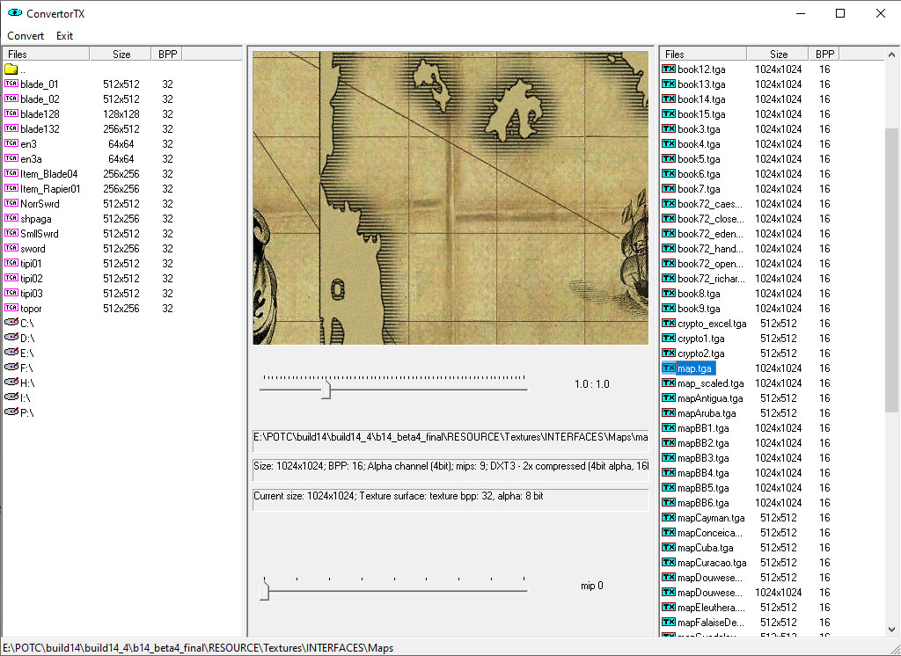Select mapEleuthera... in the right list
Viewport: 901px width, 656px height.
(x=711, y=607)
